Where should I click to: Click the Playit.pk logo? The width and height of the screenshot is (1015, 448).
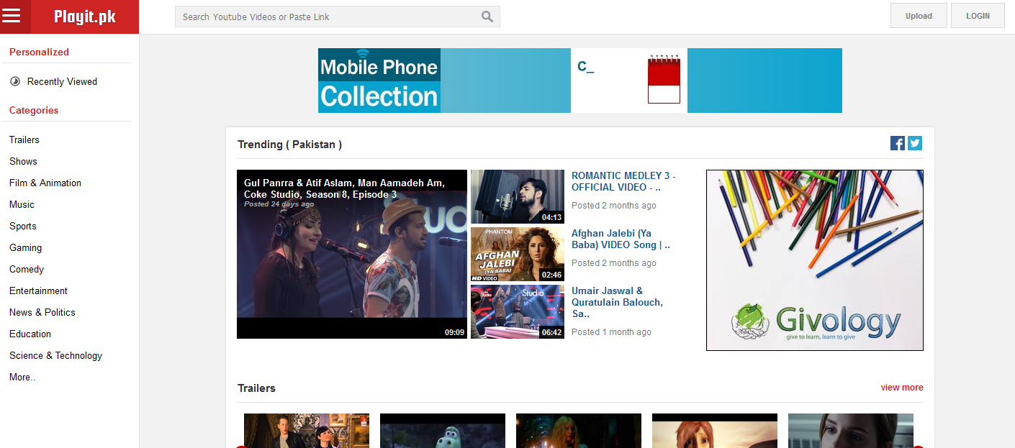click(x=84, y=17)
